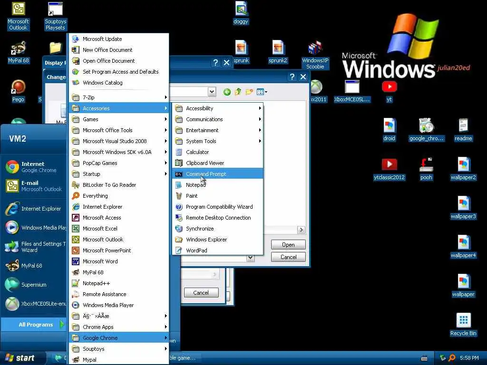The width and height of the screenshot is (487, 365).
Task: Open the Views menu icon in dialog
Action: [x=262, y=92]
